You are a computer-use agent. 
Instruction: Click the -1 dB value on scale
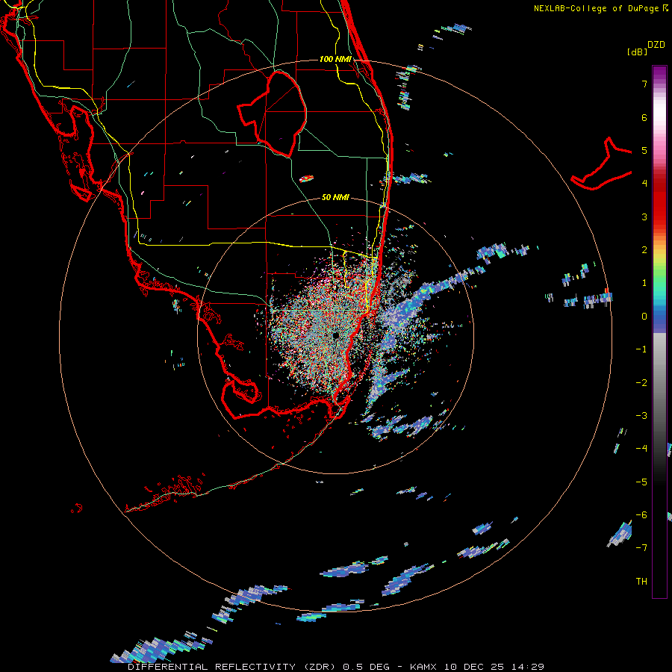641,349
